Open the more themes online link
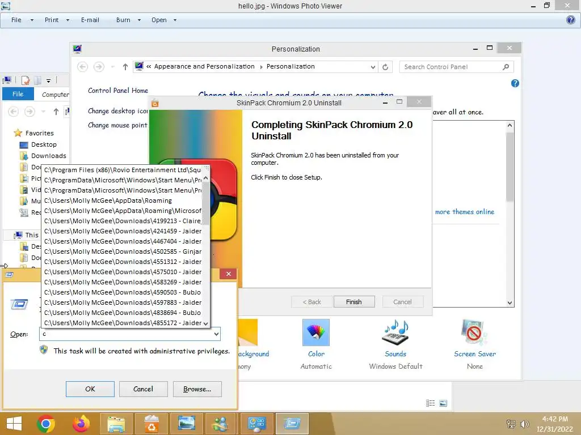The height and width of the screenshot is (435, 581). (465, 212)
